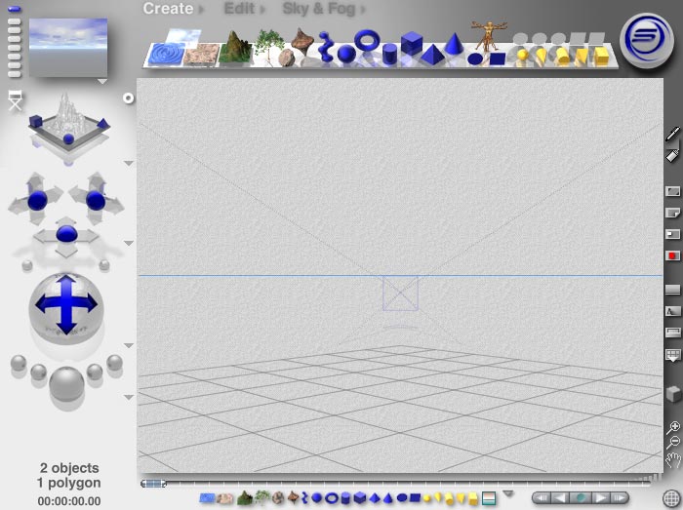Add a stone object from the palette
Viewport: 683px width, 510px height.
coord(287,59)
